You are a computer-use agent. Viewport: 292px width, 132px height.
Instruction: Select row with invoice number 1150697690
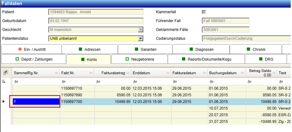[x=77, y=95]
